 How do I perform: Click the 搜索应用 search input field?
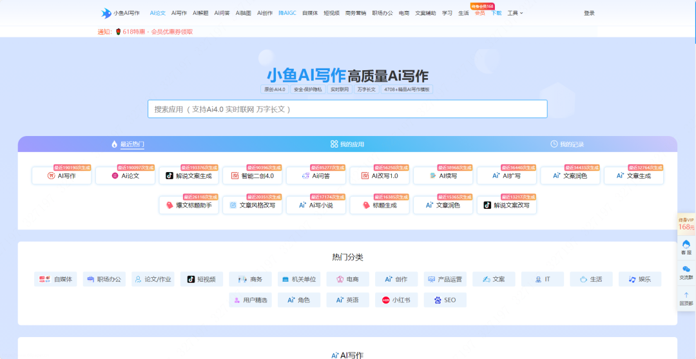point(347,109)
